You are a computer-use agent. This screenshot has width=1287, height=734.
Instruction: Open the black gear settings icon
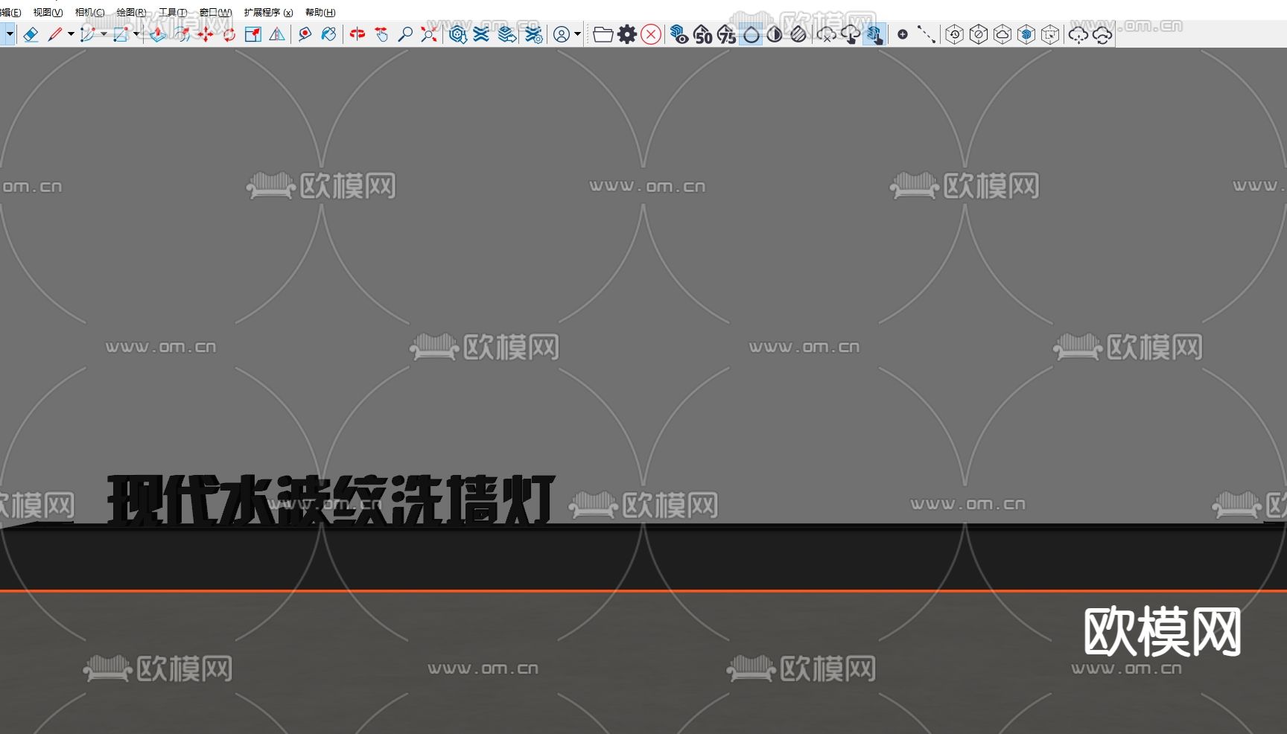point(627,34)
